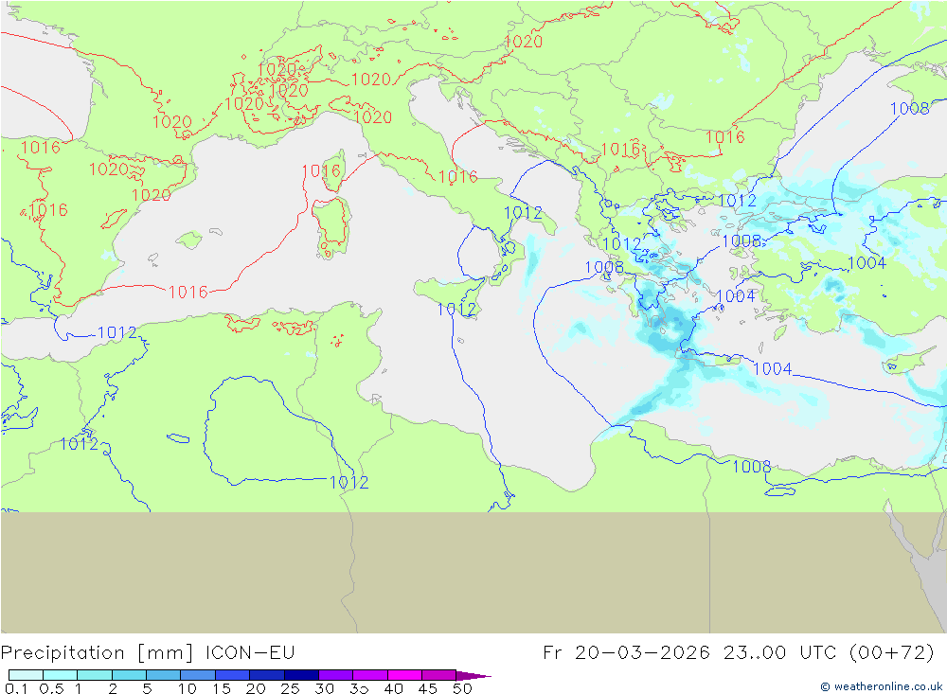Viewport: 947px width, 694px height.
Task: Click the red 1016 label over Corsica
Action: click(x=321, y=171)
